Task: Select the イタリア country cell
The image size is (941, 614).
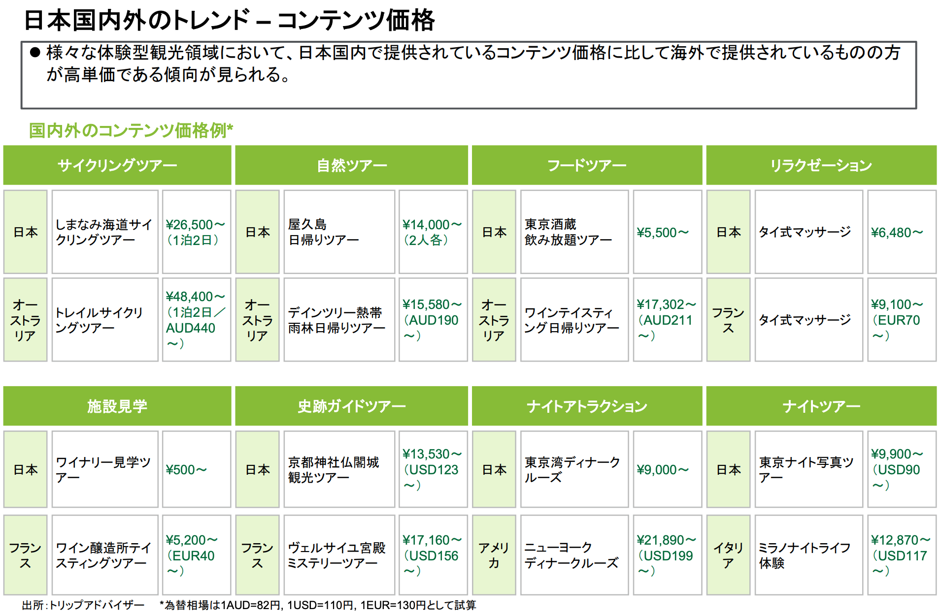Action: (728, 555)
